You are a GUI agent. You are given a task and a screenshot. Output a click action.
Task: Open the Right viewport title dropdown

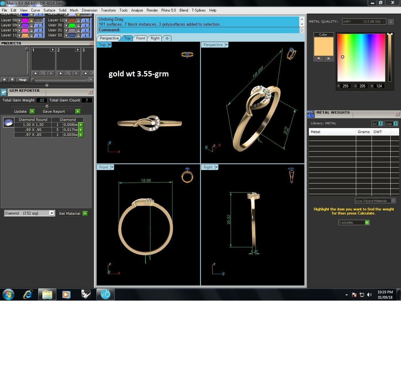[216, 167]
